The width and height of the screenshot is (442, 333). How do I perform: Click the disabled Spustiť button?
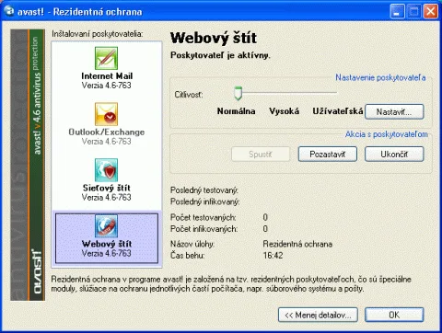pos(261,154)
